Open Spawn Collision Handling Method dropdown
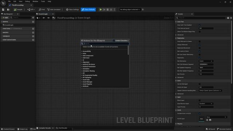Screen dimensions: 233x131 [x=210, y=91]
